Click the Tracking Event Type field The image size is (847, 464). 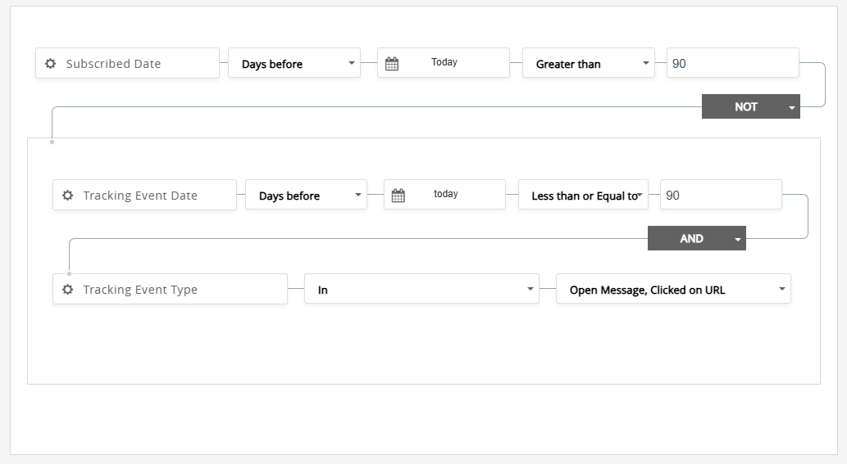click(x=176, y=290)
